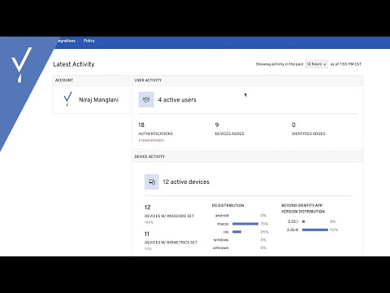
Task: Click the 9 devices added count
Action: coord(217,125)
